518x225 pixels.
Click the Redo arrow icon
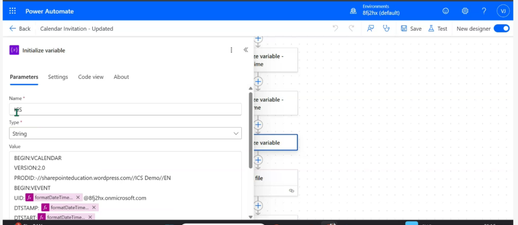352,28
